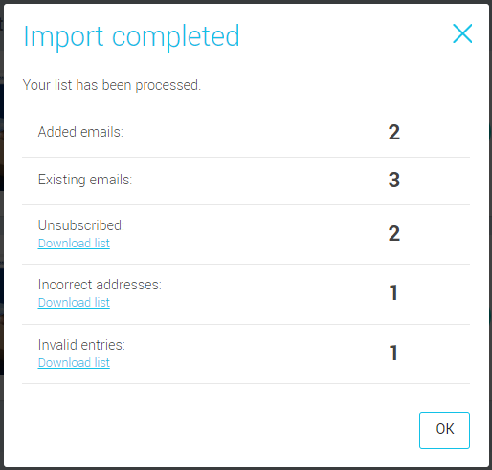Click the Existing emails label

(x=85, y=180)
